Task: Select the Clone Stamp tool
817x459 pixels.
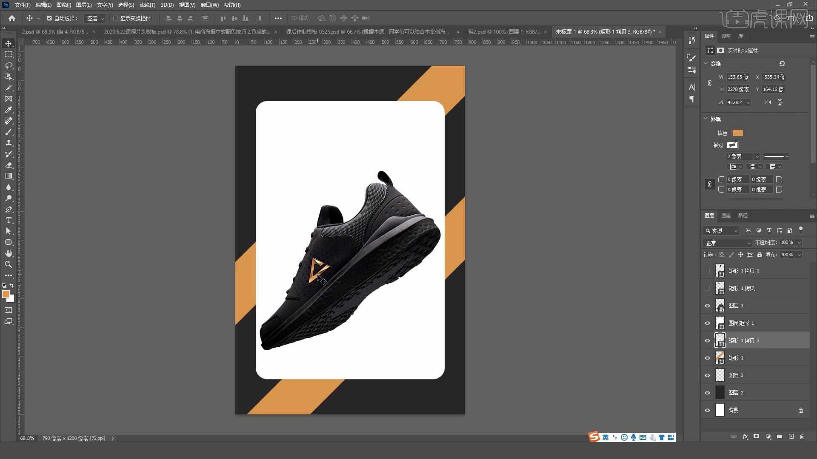Action: pos(9,143)
